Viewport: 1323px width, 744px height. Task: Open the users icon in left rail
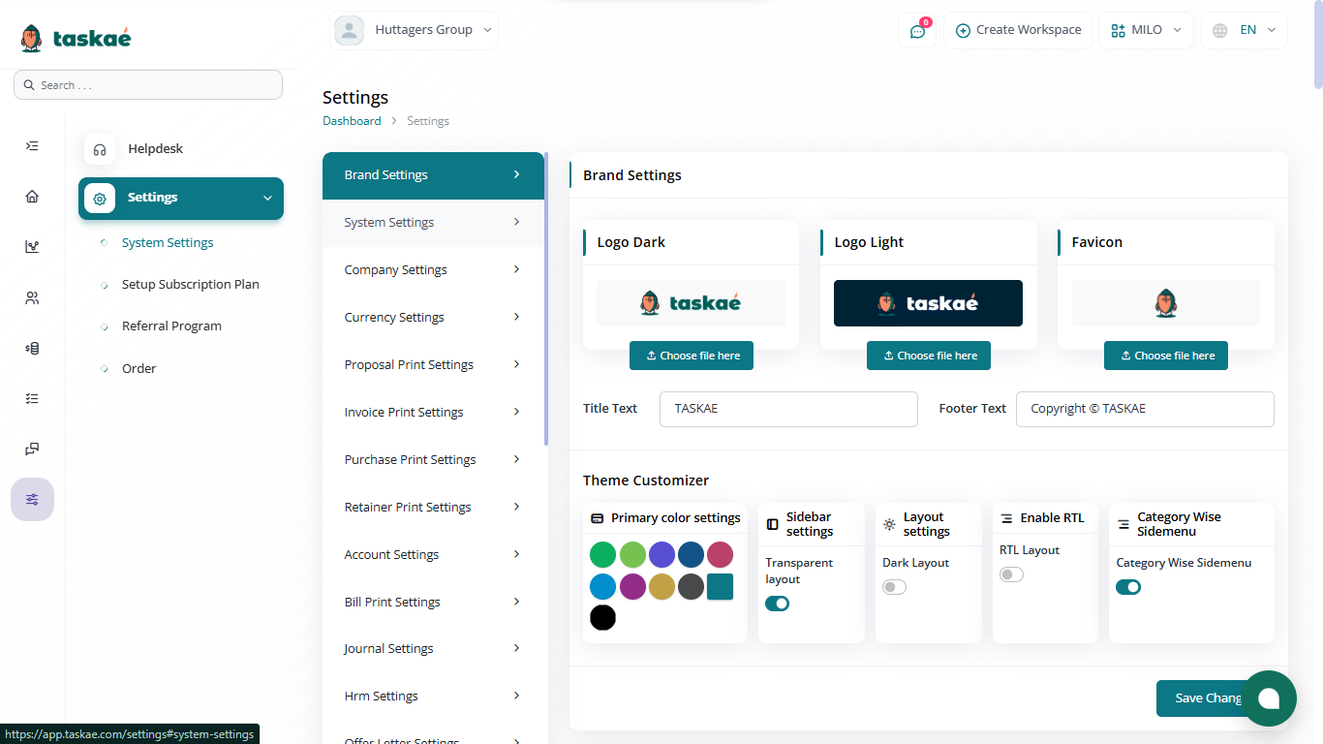32,297
